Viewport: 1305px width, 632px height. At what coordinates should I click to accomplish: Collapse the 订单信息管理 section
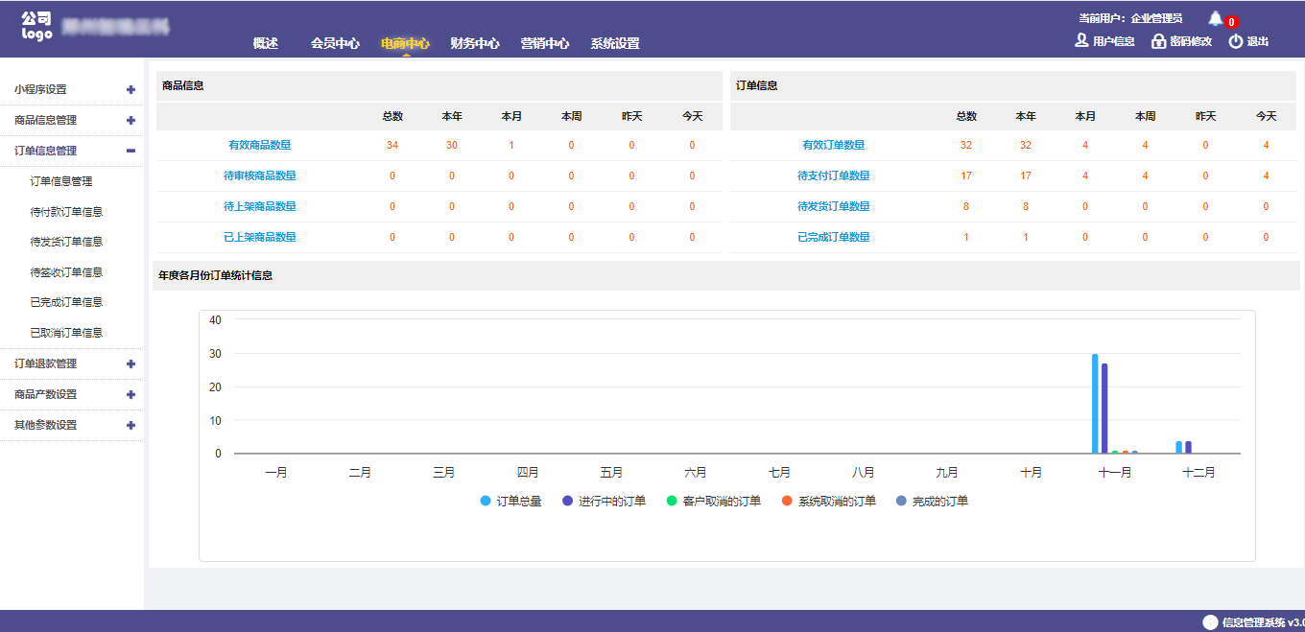pyautogui.click(x=130, y=151)
